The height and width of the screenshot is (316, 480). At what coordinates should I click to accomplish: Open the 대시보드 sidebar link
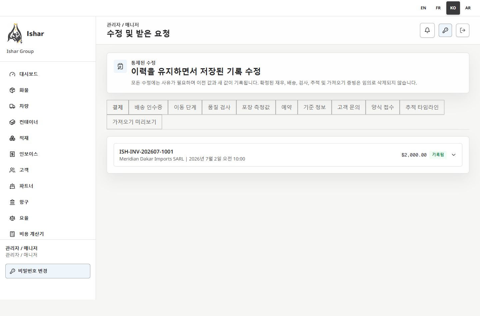click(x=48, y=74)
